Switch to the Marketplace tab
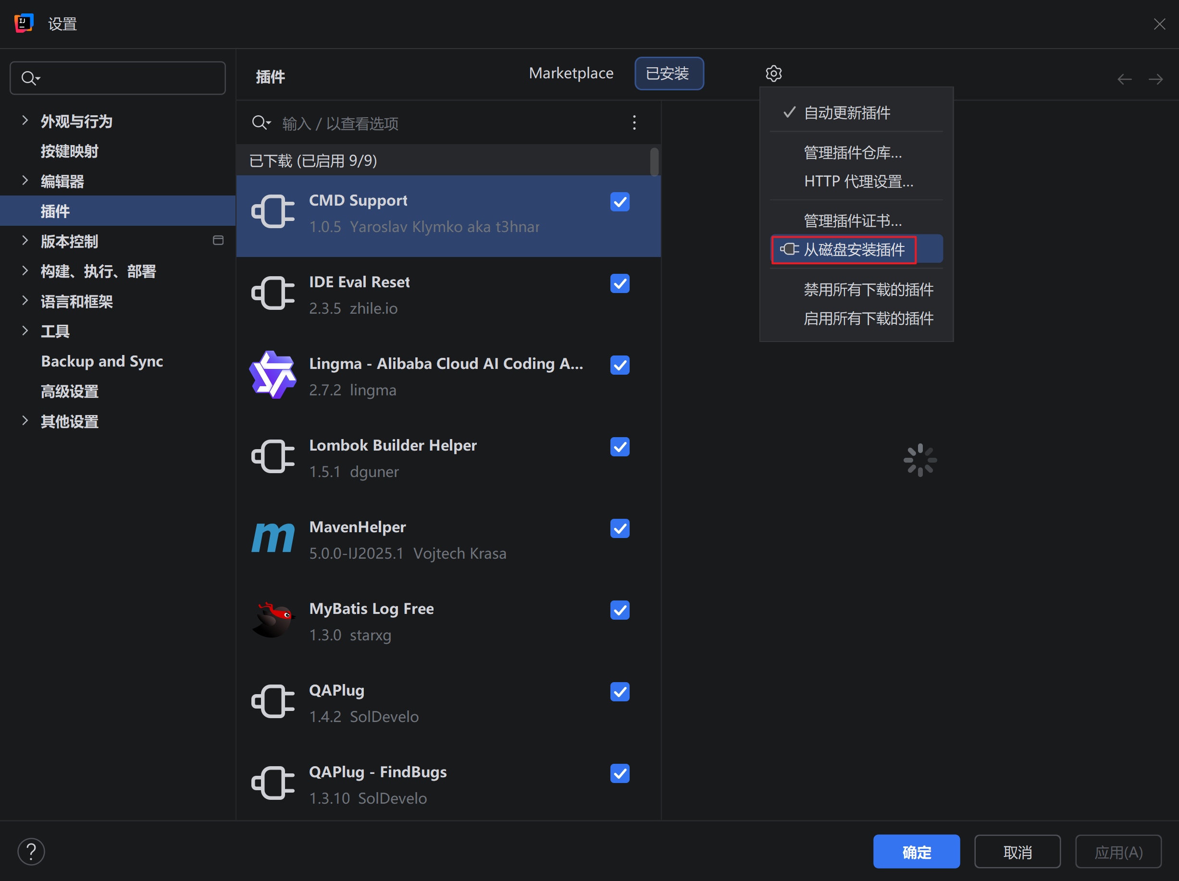The height and width of the screenshot is (881, 1179). pos(571,73)
